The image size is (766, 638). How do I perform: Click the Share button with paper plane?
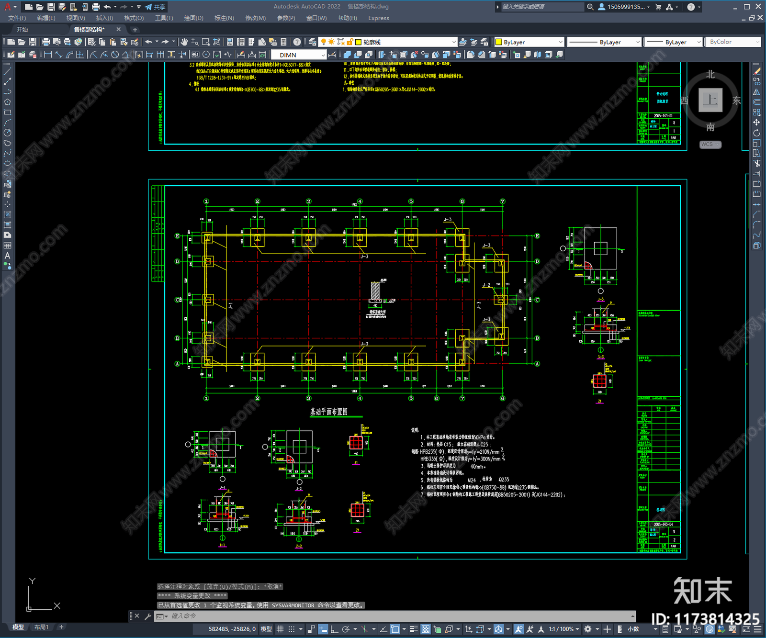tap(155, 7)
